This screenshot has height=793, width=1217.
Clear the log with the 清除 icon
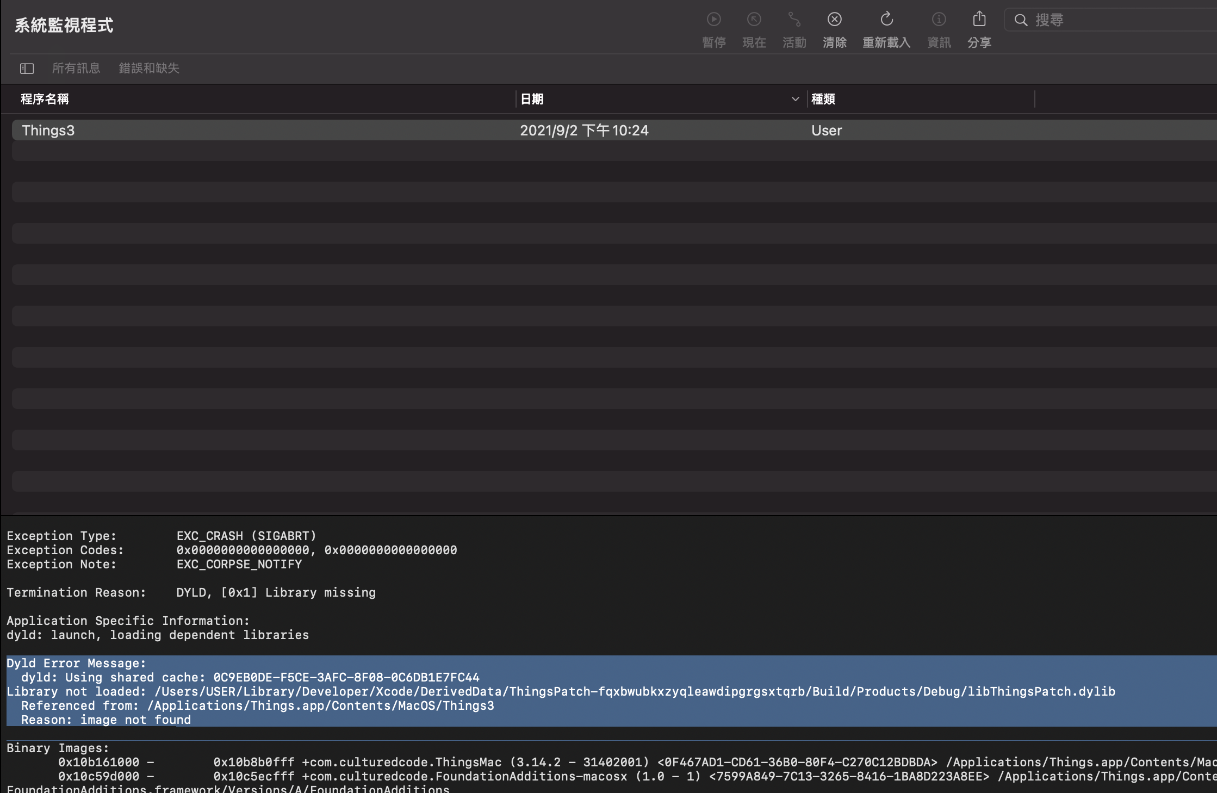834,20
